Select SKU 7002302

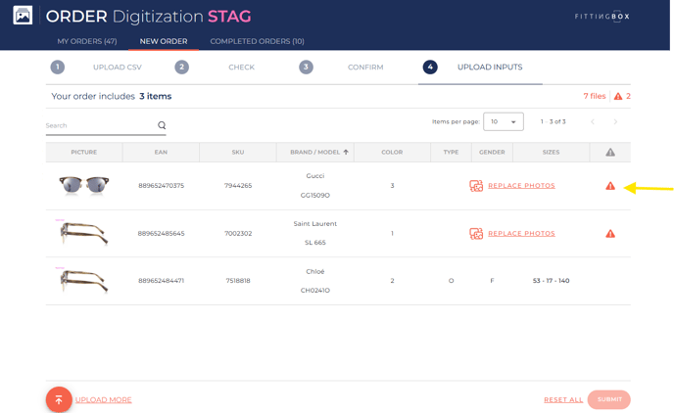(238, 233)
